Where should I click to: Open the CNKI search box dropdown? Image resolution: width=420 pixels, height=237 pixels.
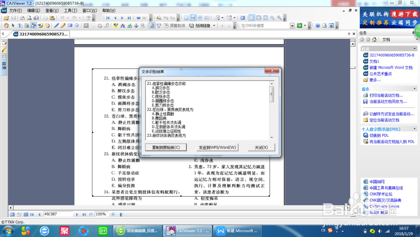[292, 26]
